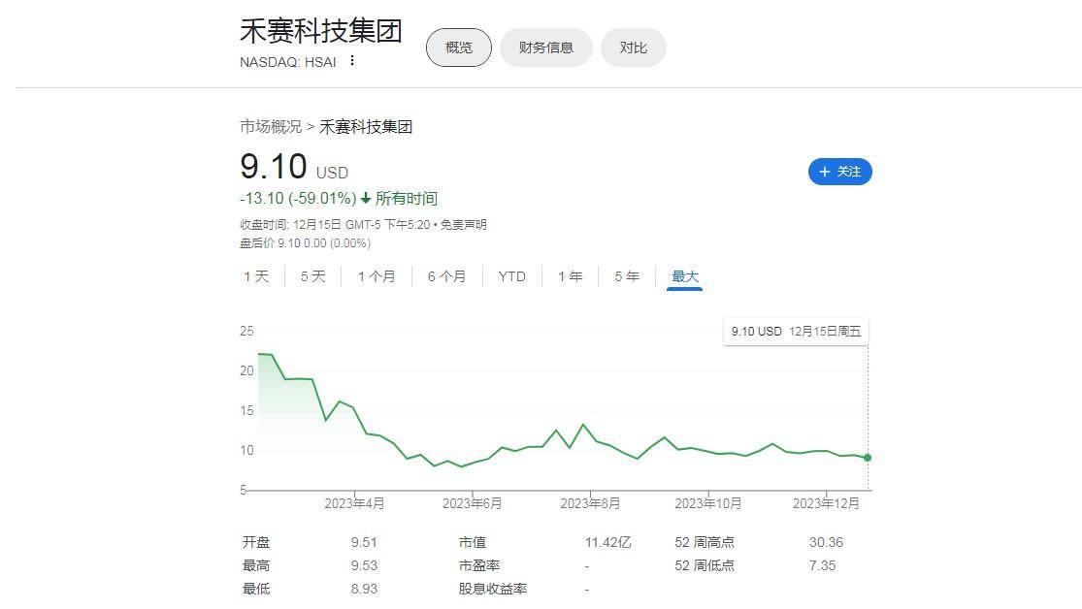Switch to the 财务信息 tab
1082x609 pixels.
pyautogui.click(x=545, y=48)
